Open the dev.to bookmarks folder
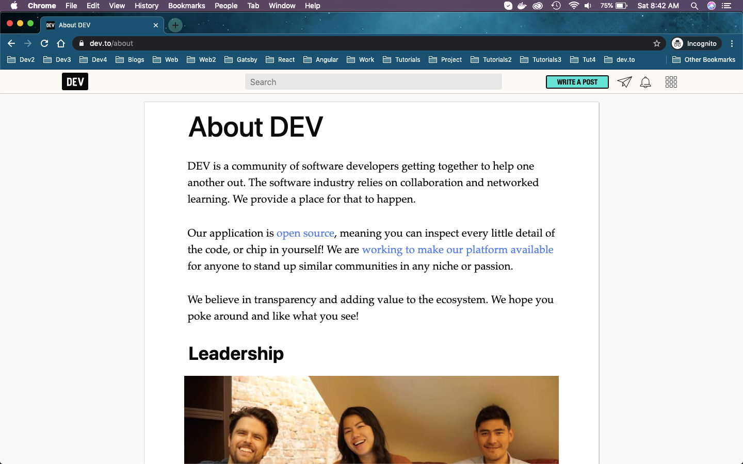 (620, 60)
